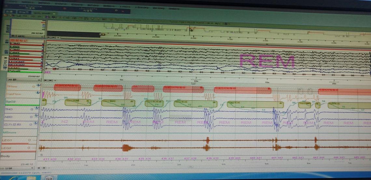Screen dimensions: 371x180
Task: Open info icon next to CanFlow channel
Action: coord(38,93)
